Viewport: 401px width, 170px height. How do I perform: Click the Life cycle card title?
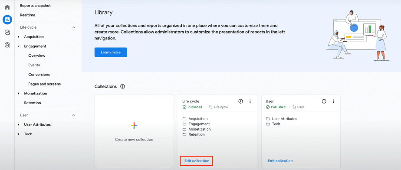pos(191,101)
